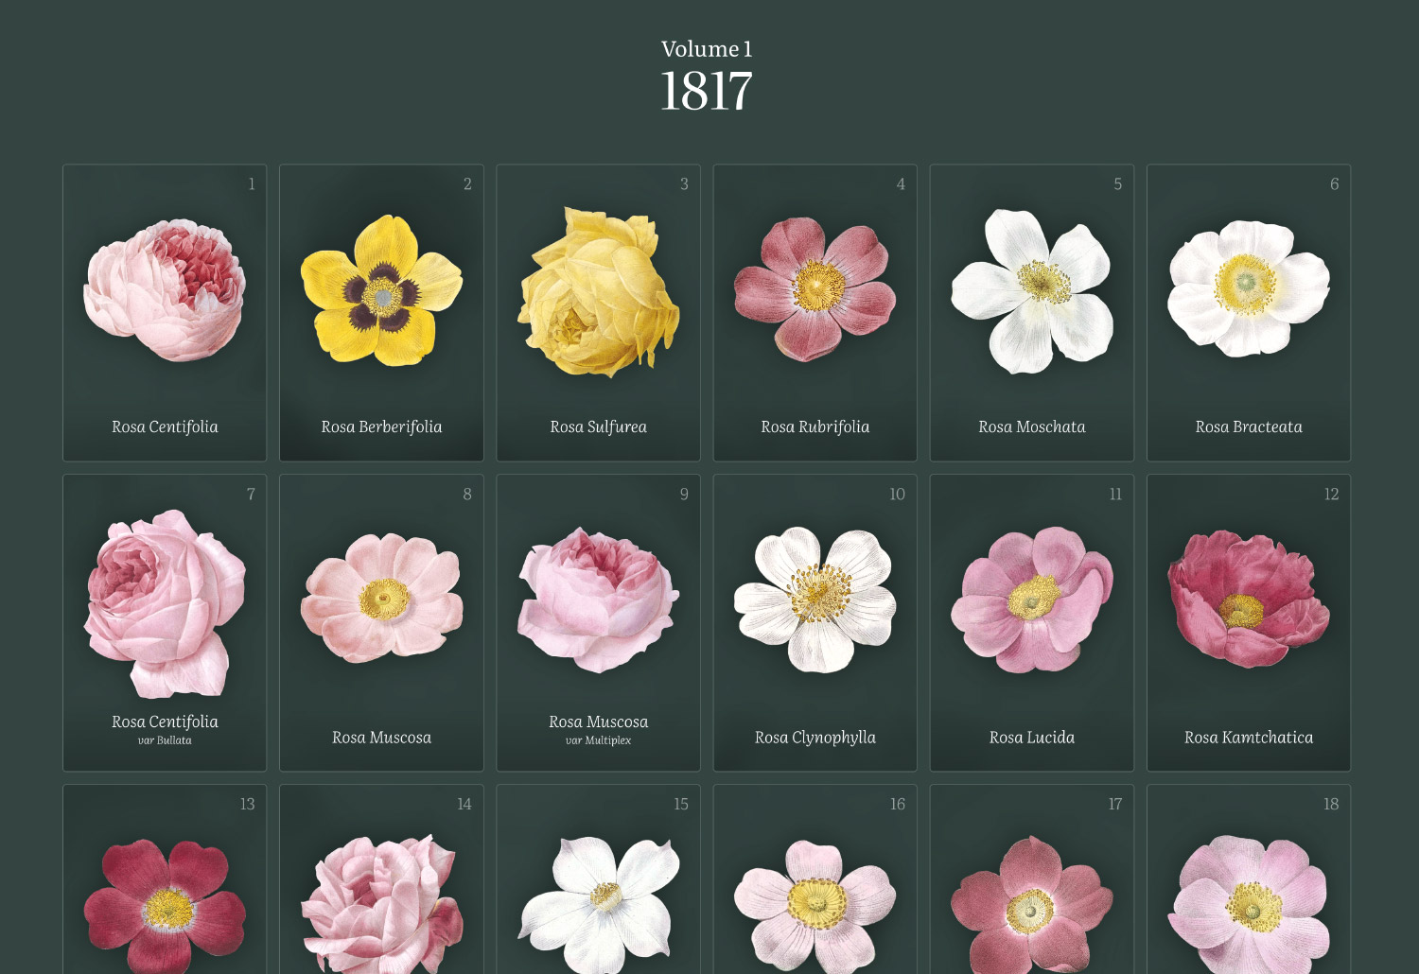Open Rosa Muscosa var Multiplex card

coord(598,623)
